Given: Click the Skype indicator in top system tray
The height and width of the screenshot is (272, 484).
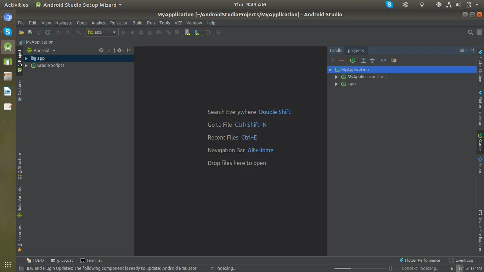Looking at the screenshot, I should point(389,5).
